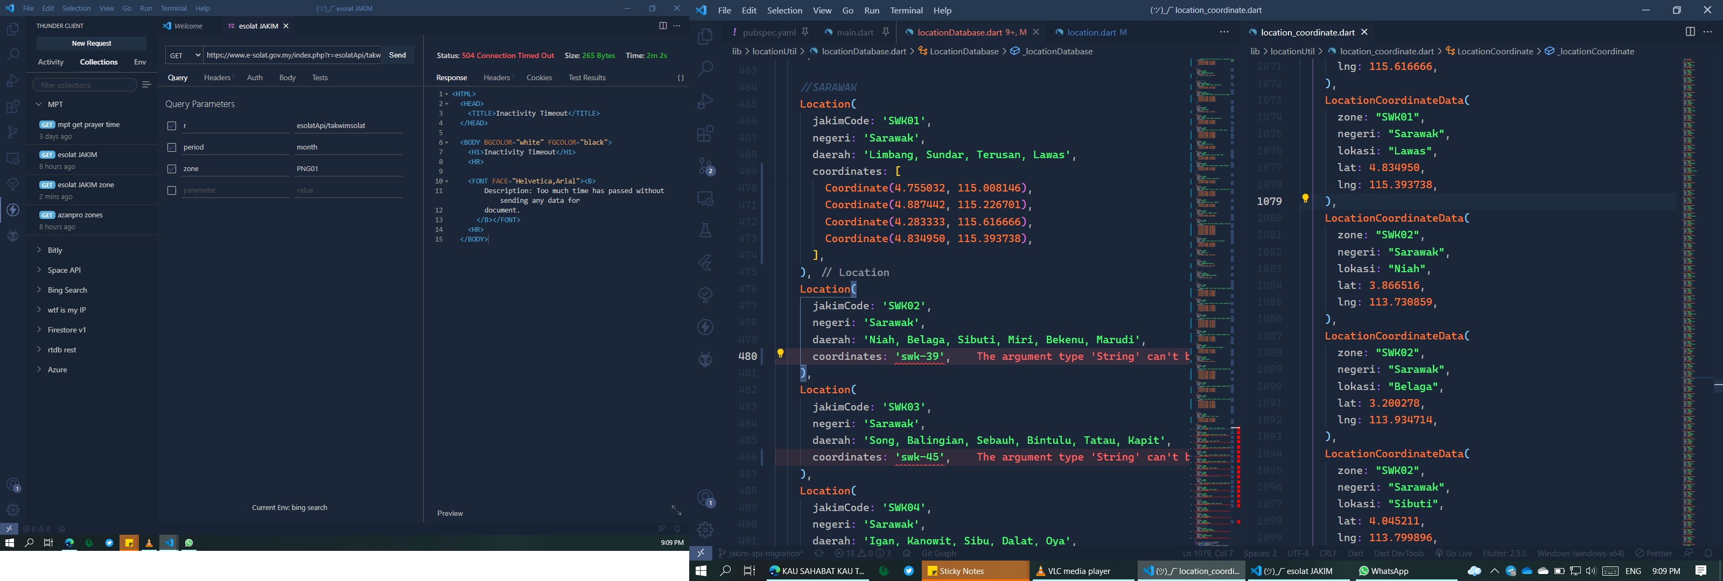Screen dimensions: 1723x581
Task: Open Testing flask icon in activity bar
Action: 705,231
